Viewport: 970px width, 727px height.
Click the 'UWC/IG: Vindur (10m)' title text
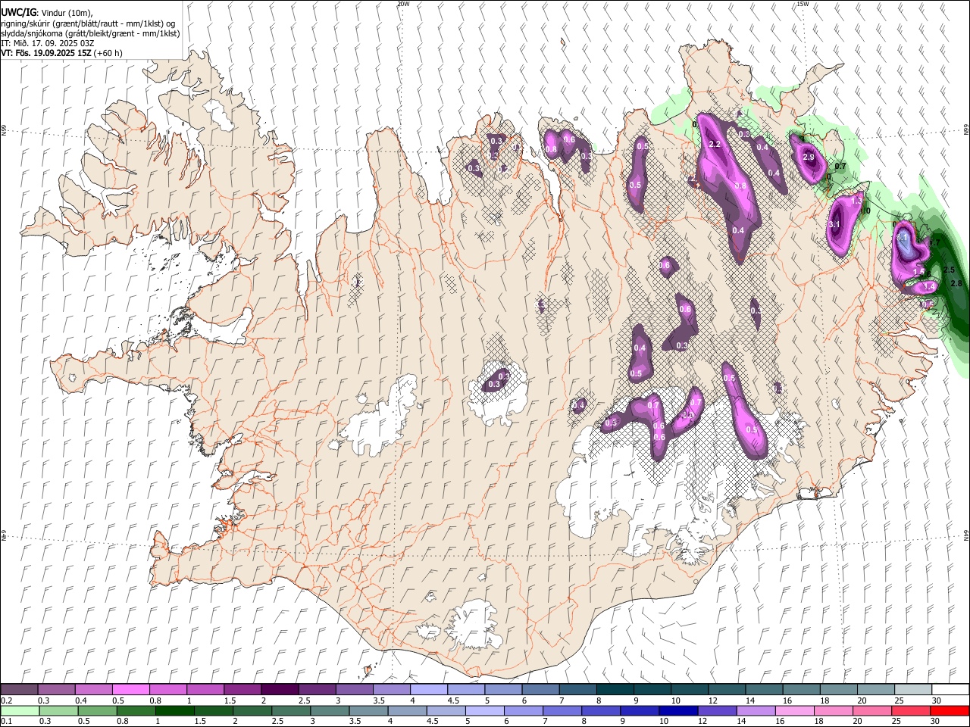tap(47, 12)
